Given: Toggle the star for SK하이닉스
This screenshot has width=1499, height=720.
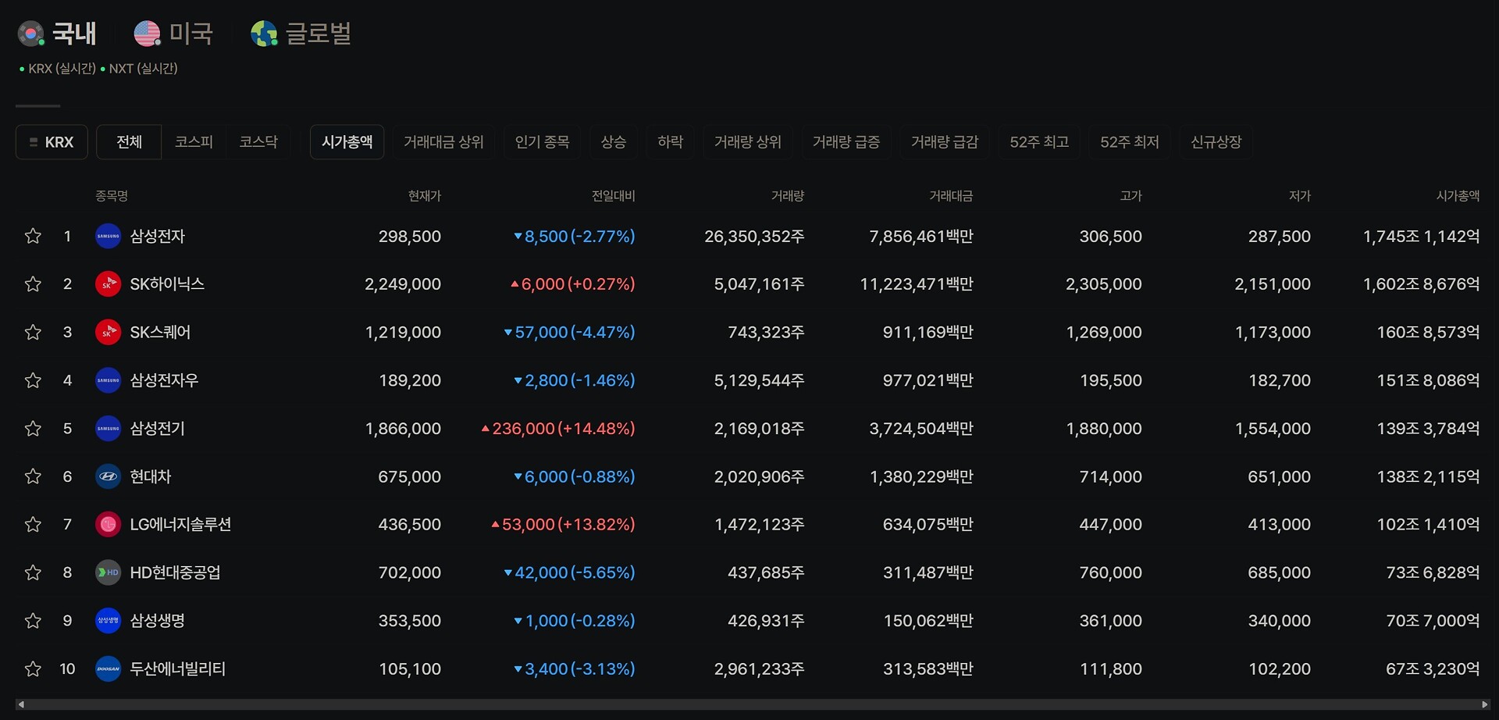Looking at the screenshot, I should 33,284.
